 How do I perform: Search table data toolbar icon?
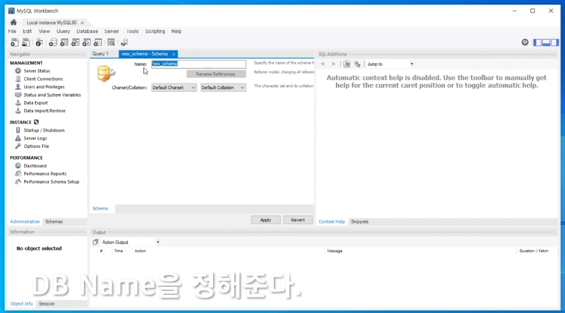tap(111, 43)
